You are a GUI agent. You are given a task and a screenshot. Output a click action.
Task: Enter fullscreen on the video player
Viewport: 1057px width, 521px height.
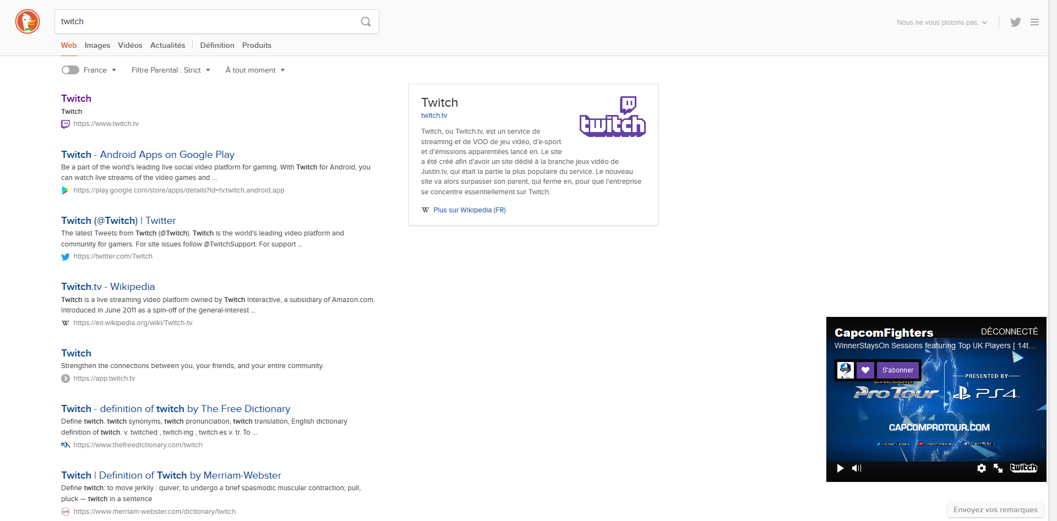(x=998, y=468)
